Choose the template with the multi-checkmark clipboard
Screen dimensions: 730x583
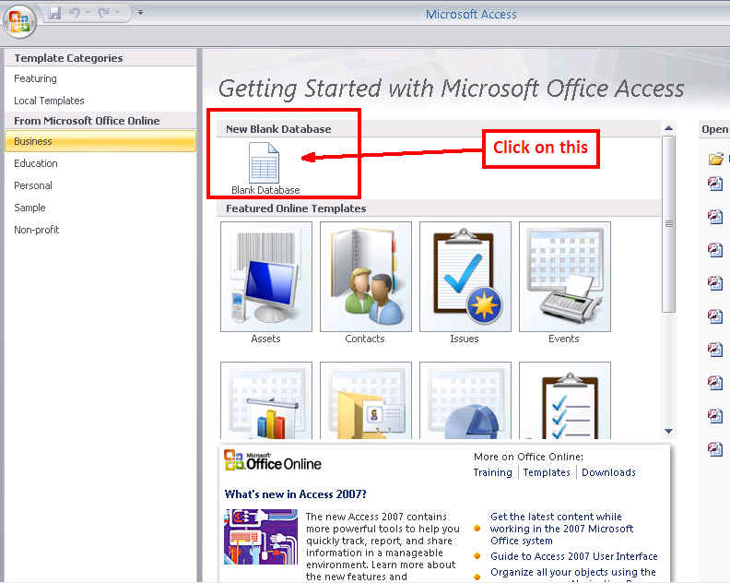(564, 400)
